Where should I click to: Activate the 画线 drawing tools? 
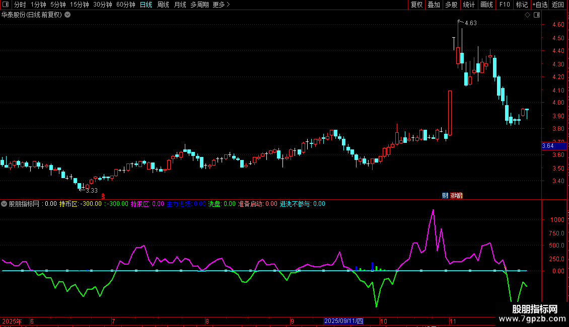click(486, 5)
